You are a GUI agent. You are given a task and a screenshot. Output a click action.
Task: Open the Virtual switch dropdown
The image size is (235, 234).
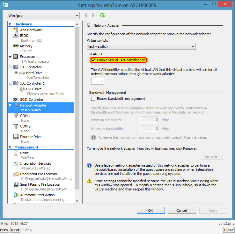141,46
